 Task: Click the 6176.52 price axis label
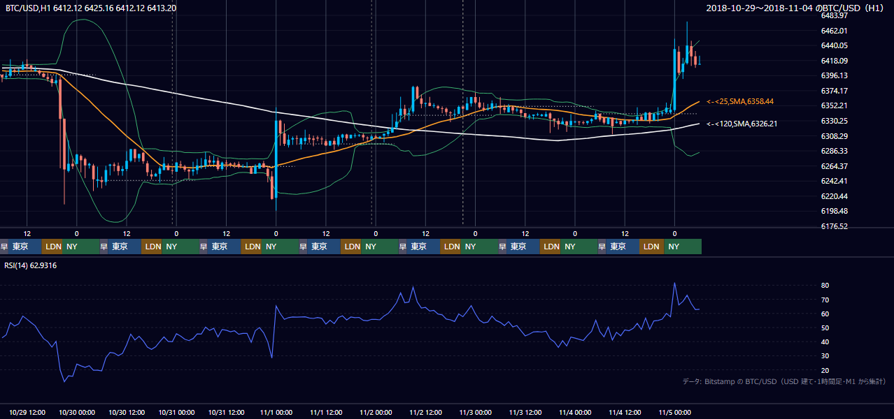[x=835, y=226]
